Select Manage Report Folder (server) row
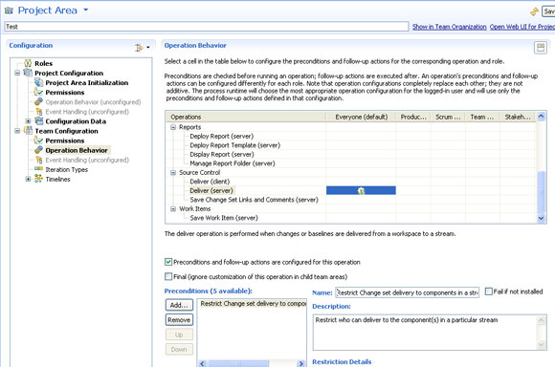The width and height of the screenshot is (555, 367). coord(233,163)
